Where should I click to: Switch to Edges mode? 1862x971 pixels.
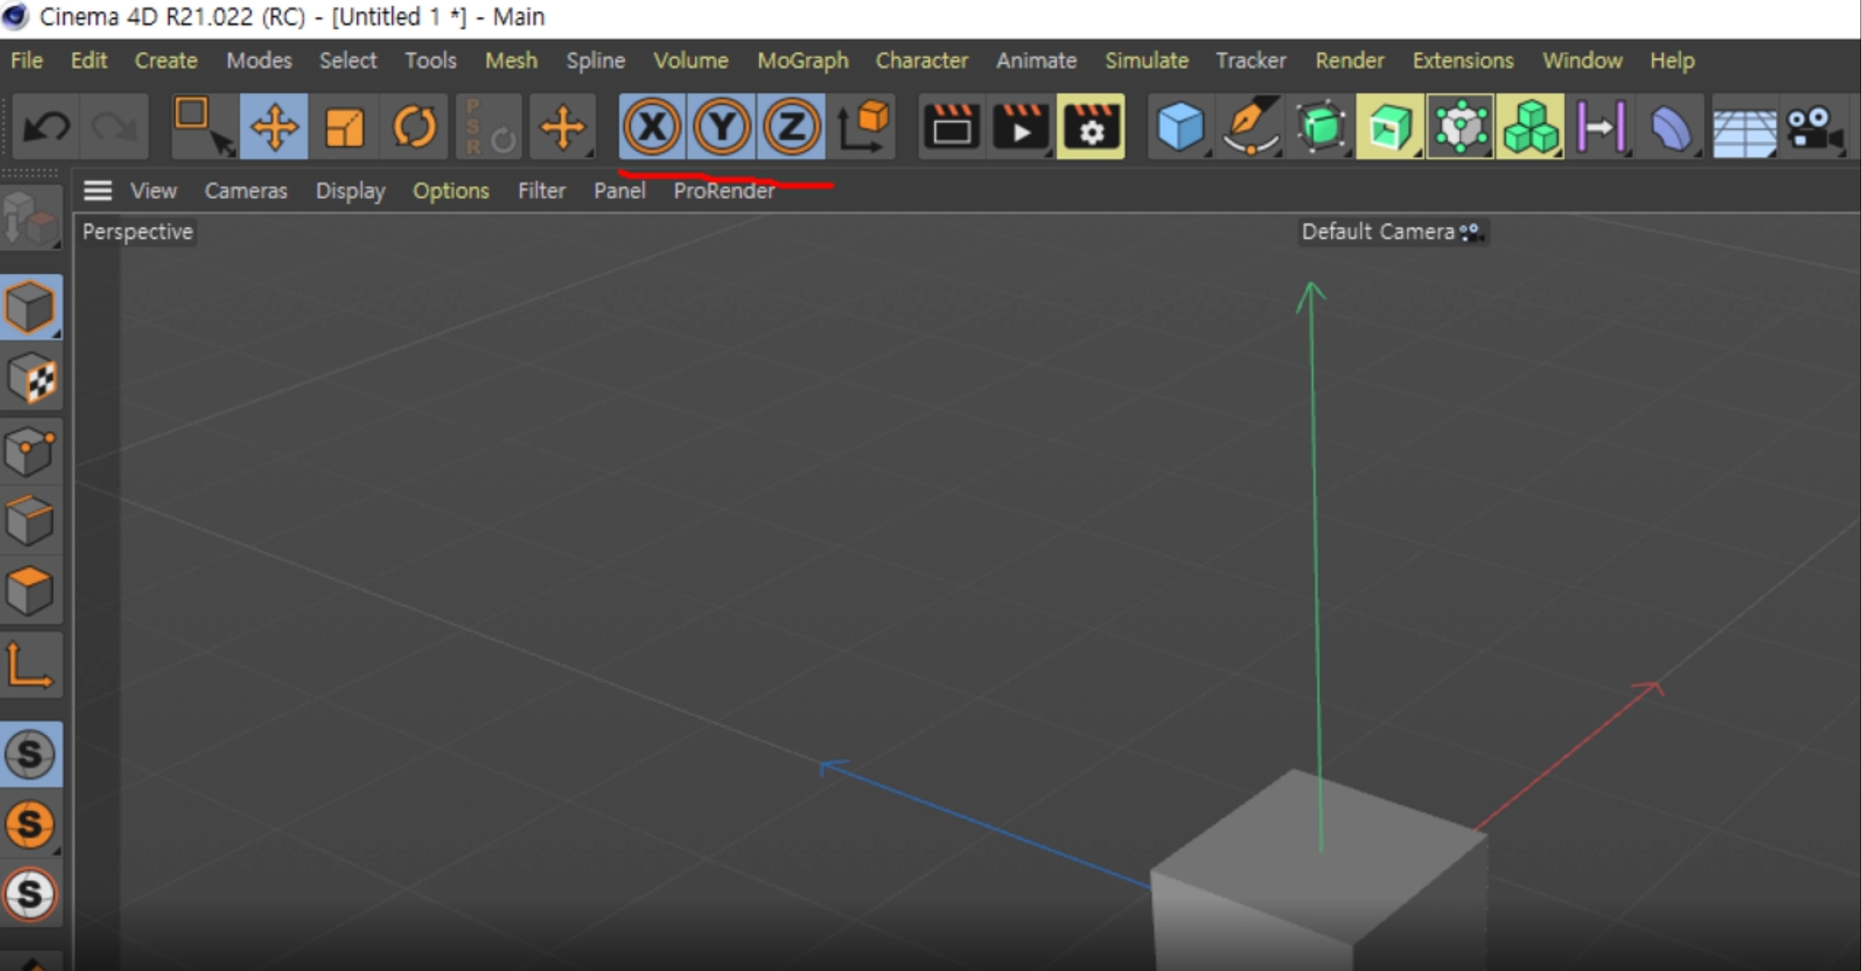(31, 520)
